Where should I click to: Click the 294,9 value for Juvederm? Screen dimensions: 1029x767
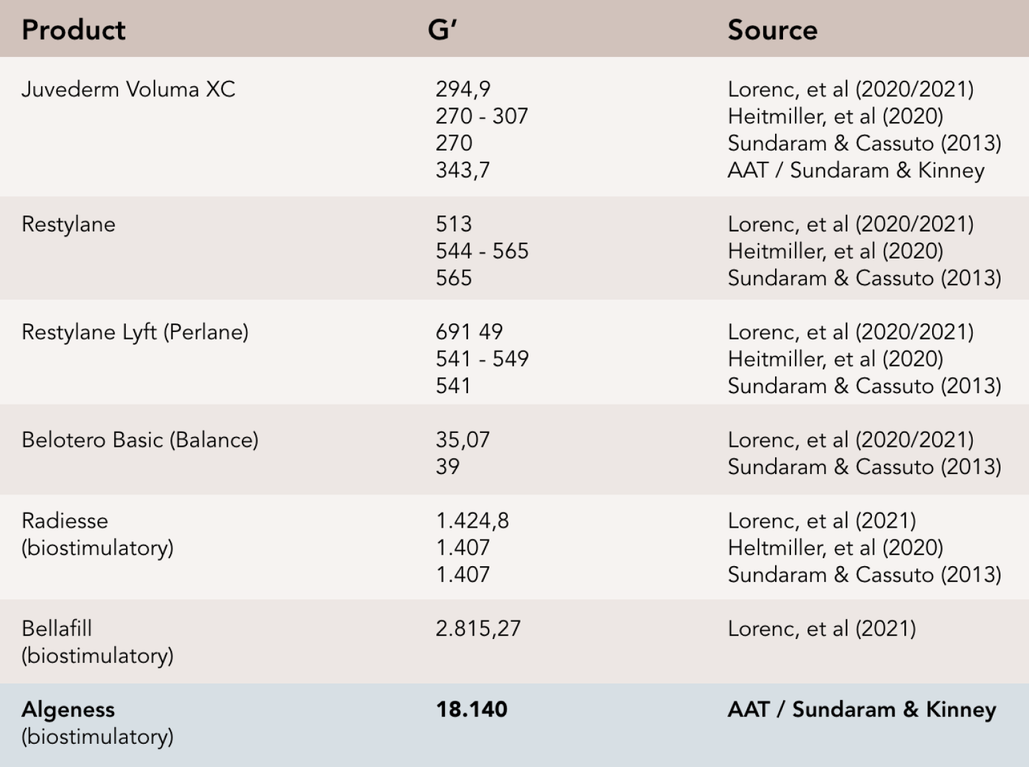tap(463, 89)
